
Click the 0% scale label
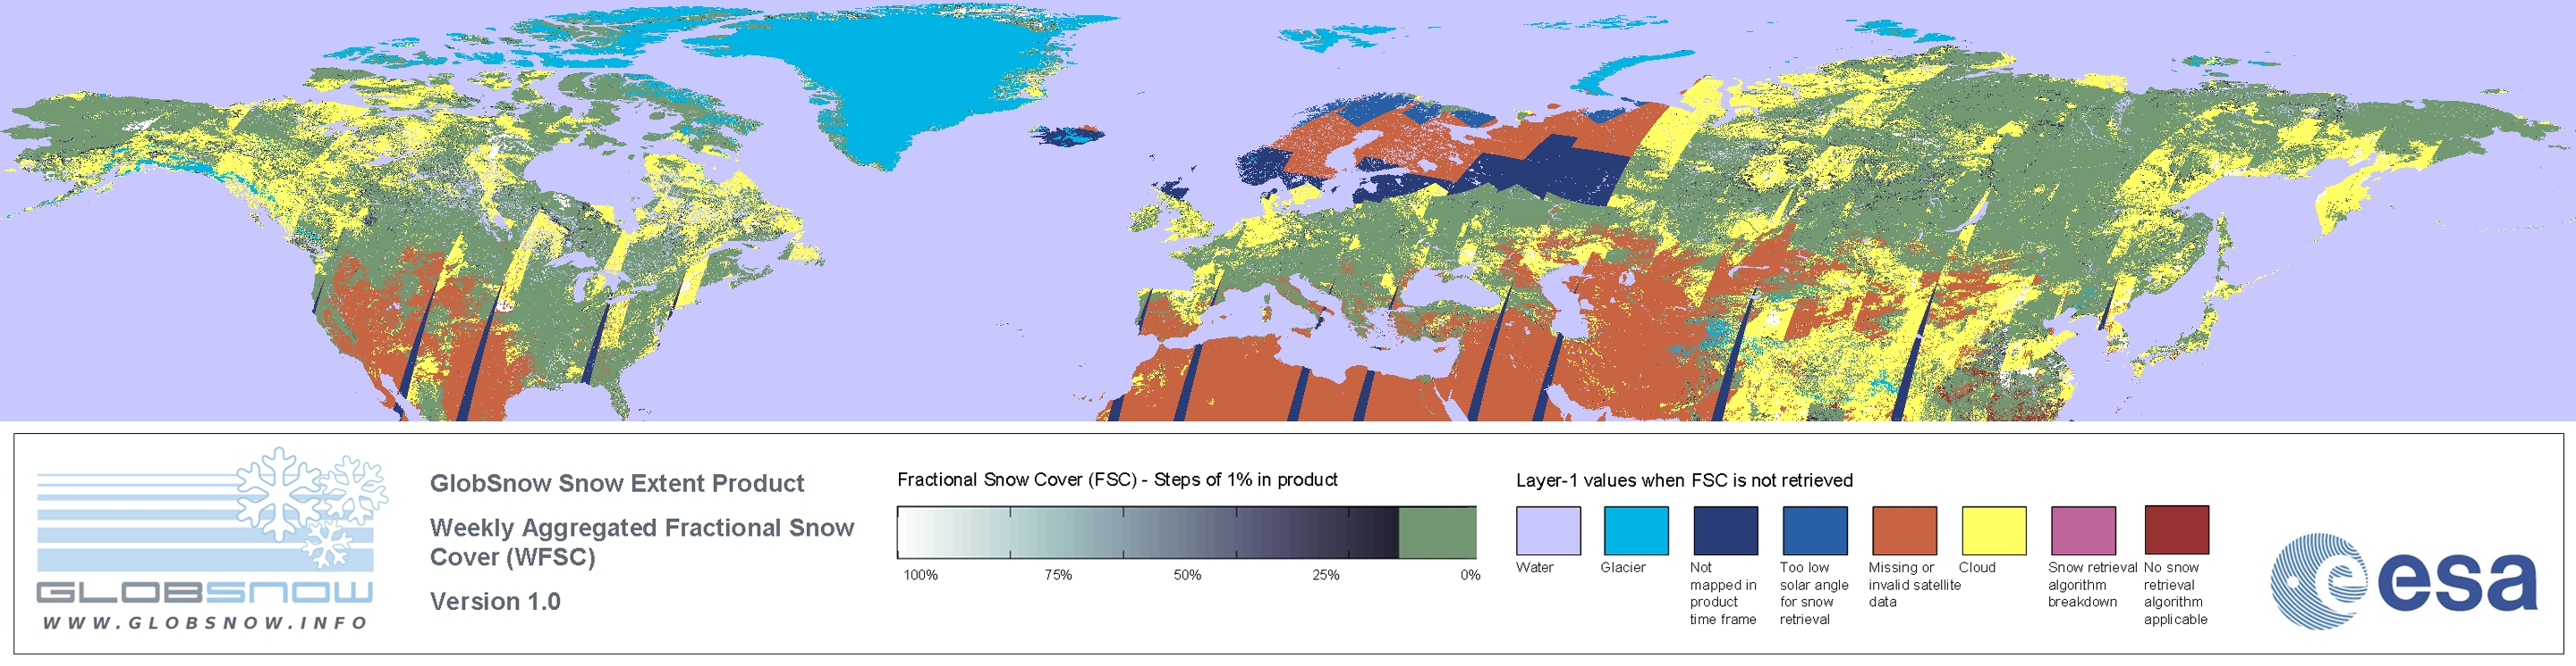(1470, 575)
